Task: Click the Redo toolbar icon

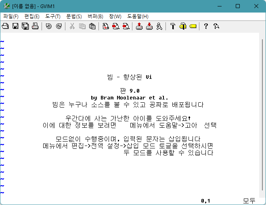Action: tap(59, 26)
